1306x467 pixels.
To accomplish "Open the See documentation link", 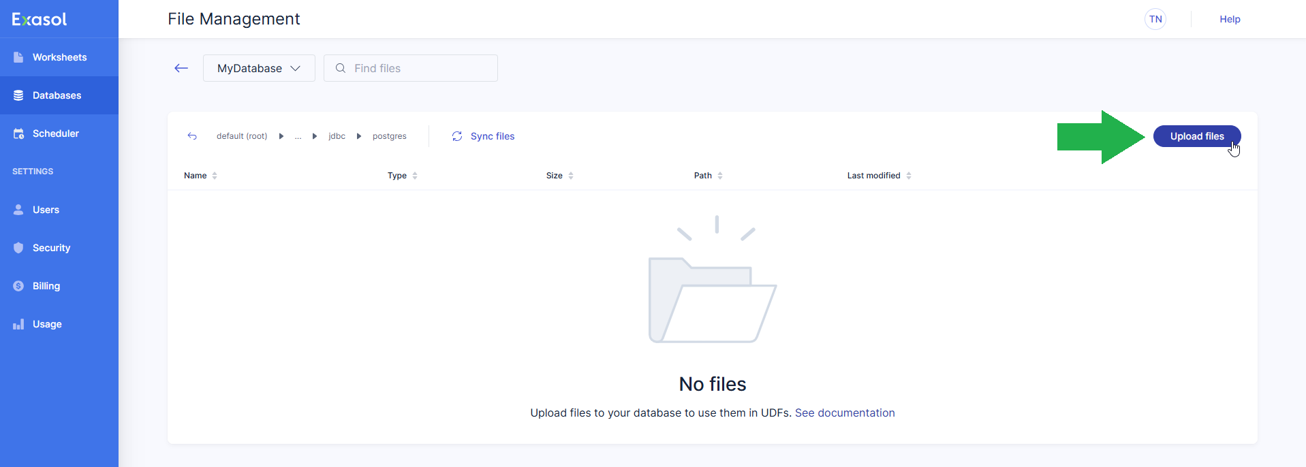I will coord(844,413).
